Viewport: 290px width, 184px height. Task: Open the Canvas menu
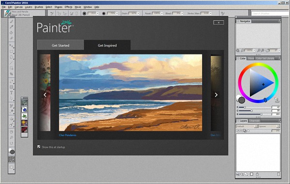click(18, 7)
